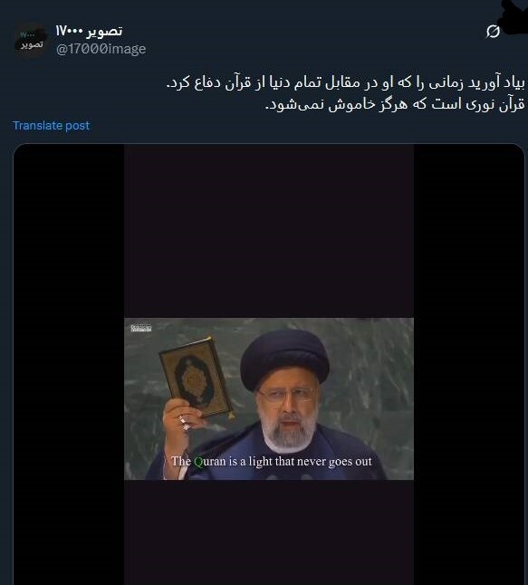Viewport: 528px width, 585px height.
Task: Click the first line of Persian post text
Action: [x=346, y=82]
